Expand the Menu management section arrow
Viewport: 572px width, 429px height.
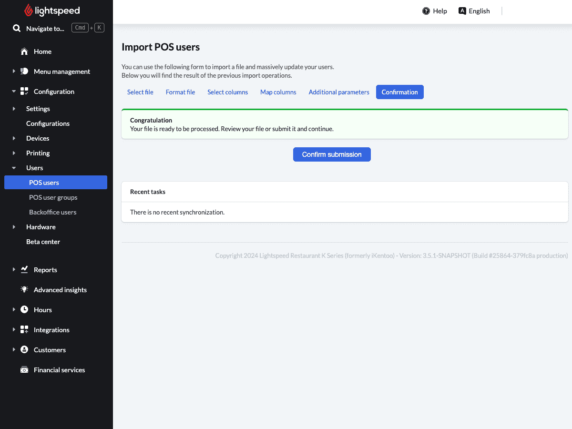[x=14, y=71]
